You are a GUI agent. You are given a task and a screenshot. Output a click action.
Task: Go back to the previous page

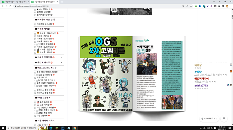(3, 6)
